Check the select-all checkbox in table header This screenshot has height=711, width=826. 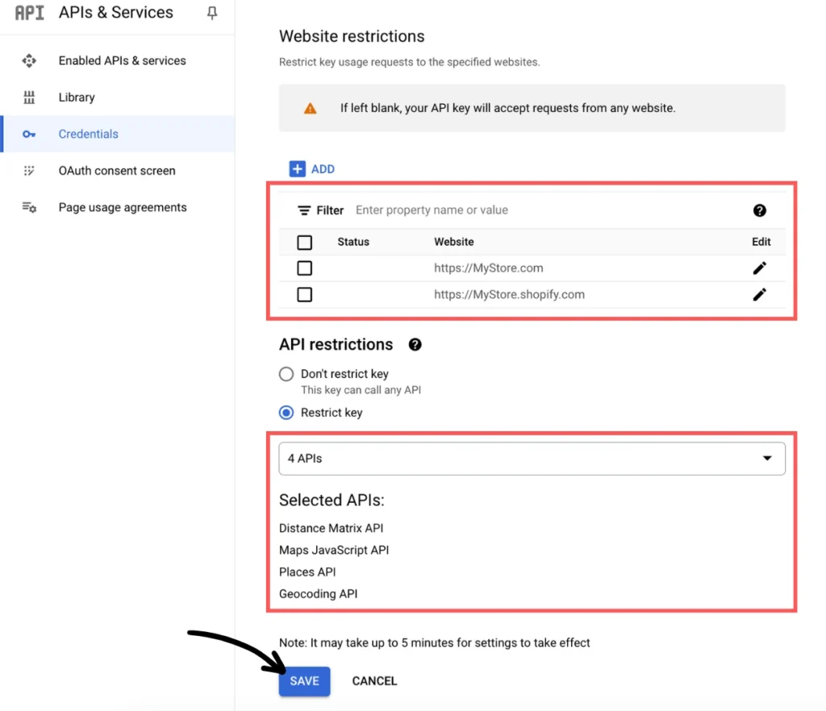click(x=305, y=242)
